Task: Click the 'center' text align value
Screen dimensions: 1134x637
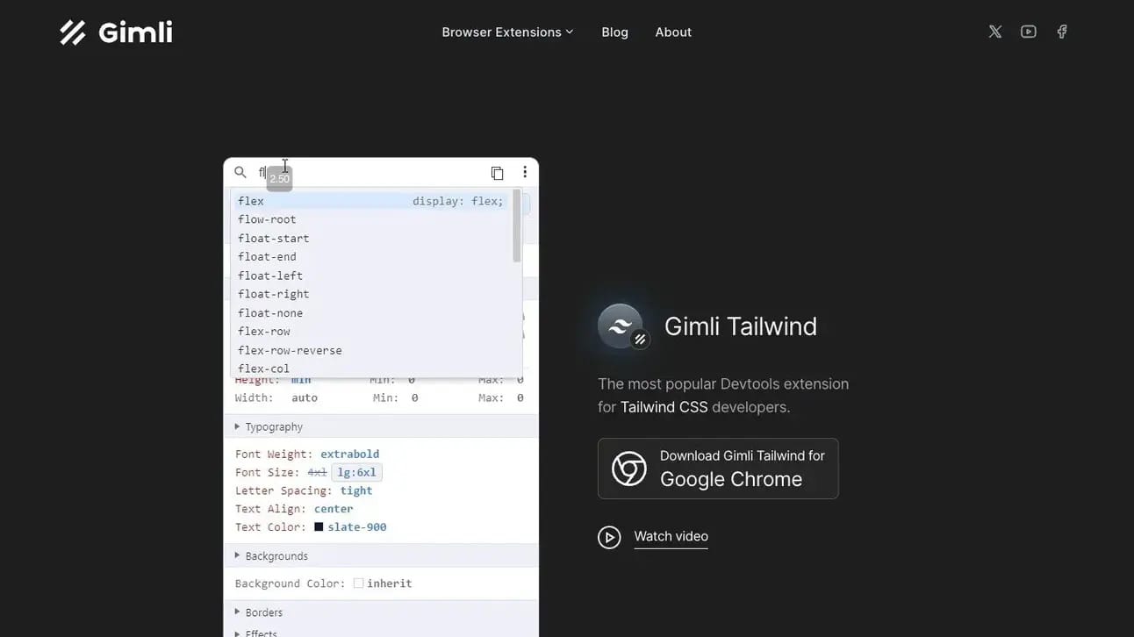Action: [334, 509]
